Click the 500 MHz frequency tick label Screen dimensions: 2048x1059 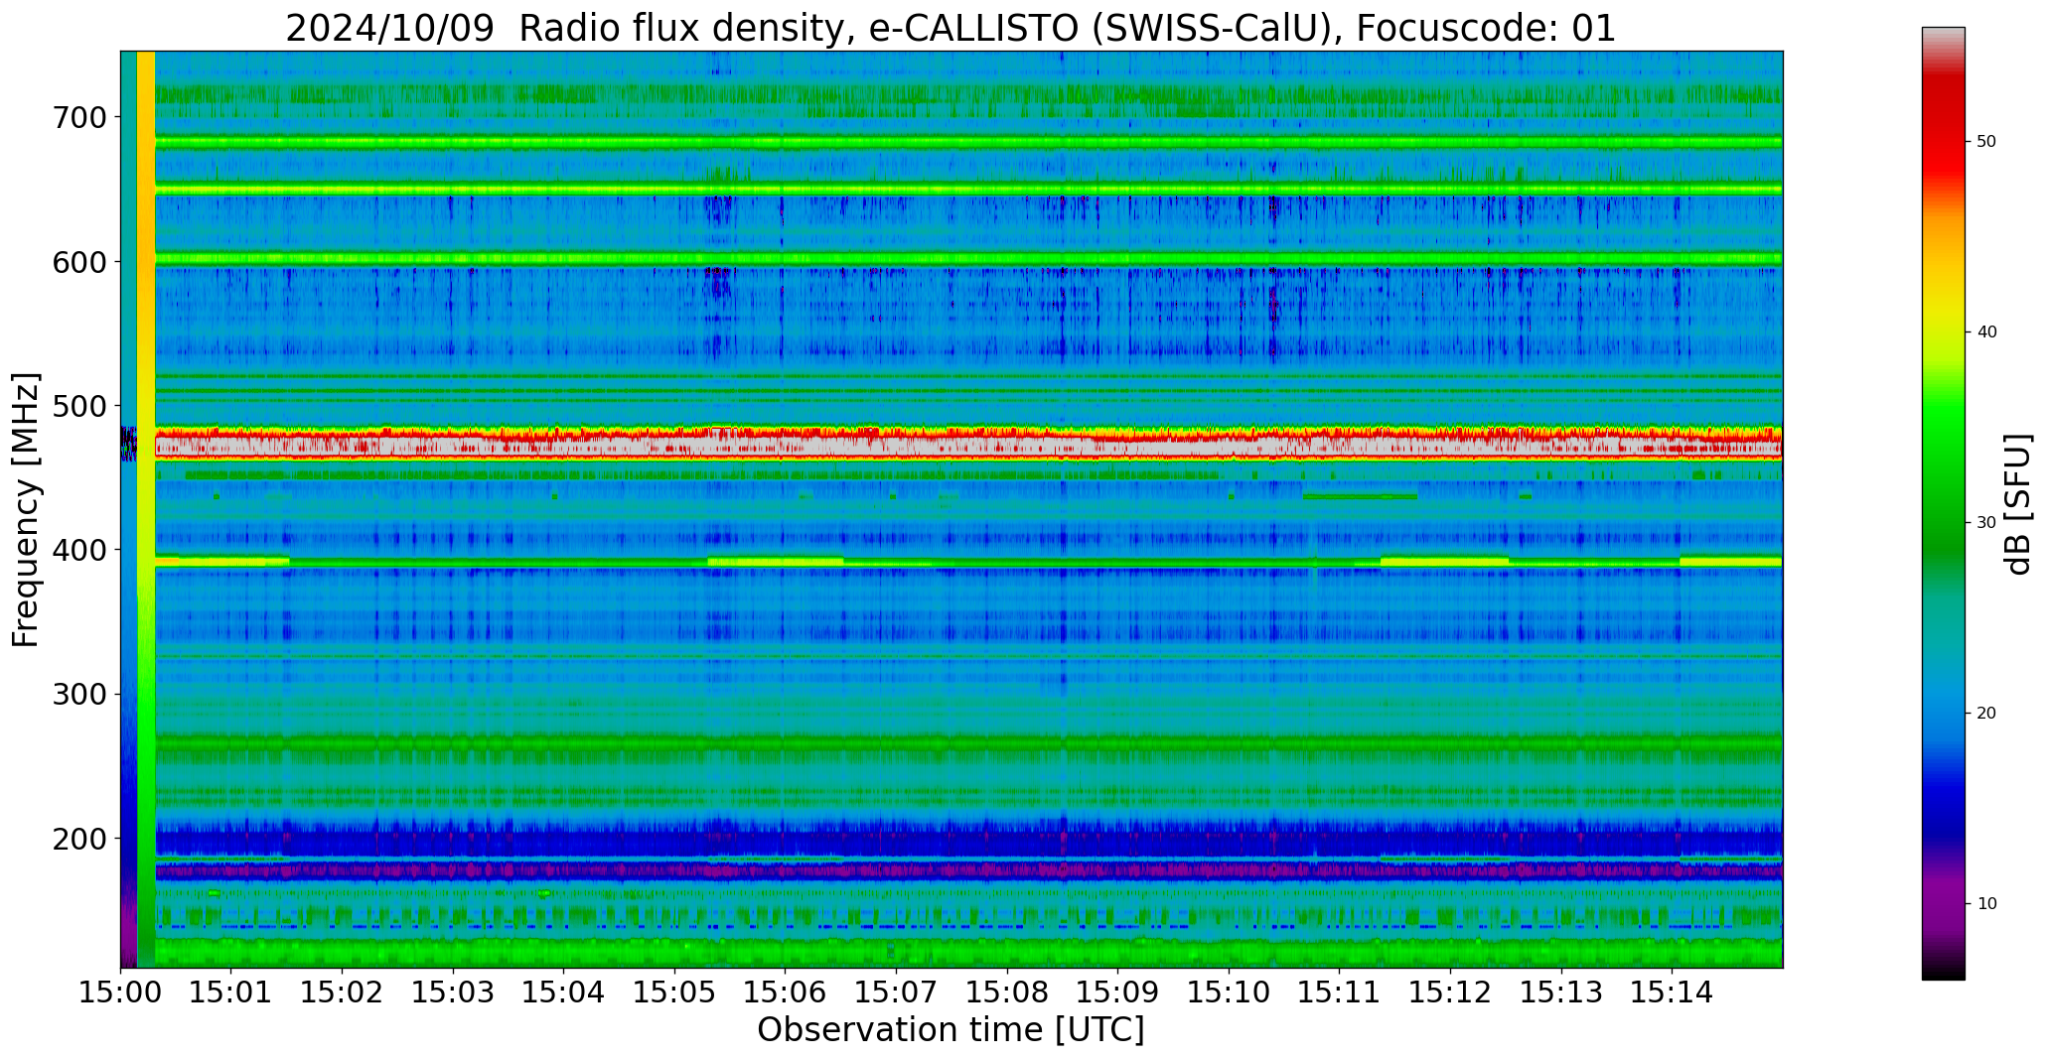(78, 406)
